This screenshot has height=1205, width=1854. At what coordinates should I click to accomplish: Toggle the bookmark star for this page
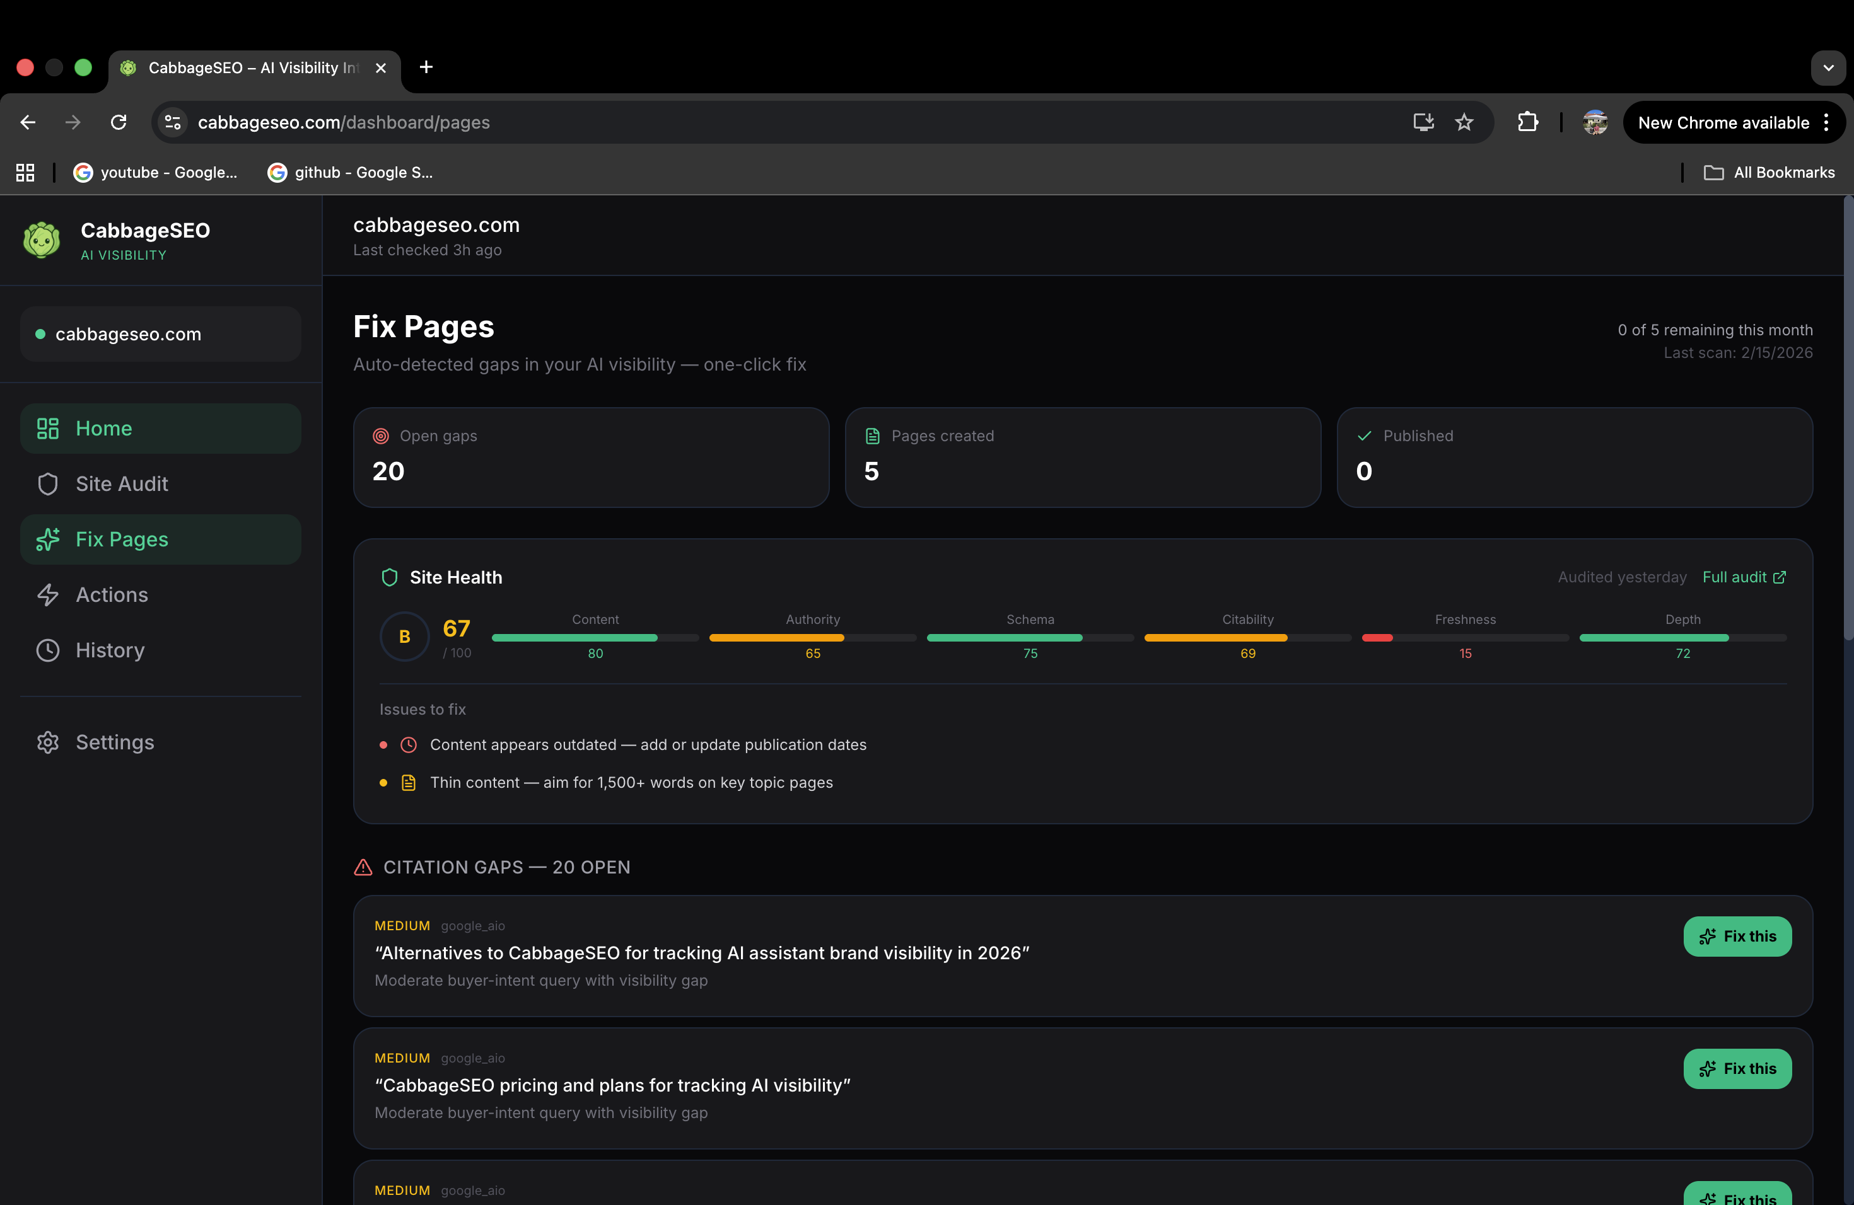click(1464, 122)
